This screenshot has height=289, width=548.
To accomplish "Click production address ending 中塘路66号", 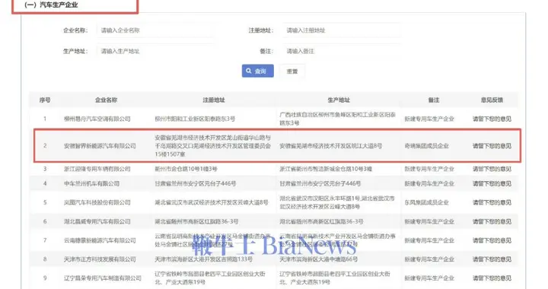I will 318,259.
